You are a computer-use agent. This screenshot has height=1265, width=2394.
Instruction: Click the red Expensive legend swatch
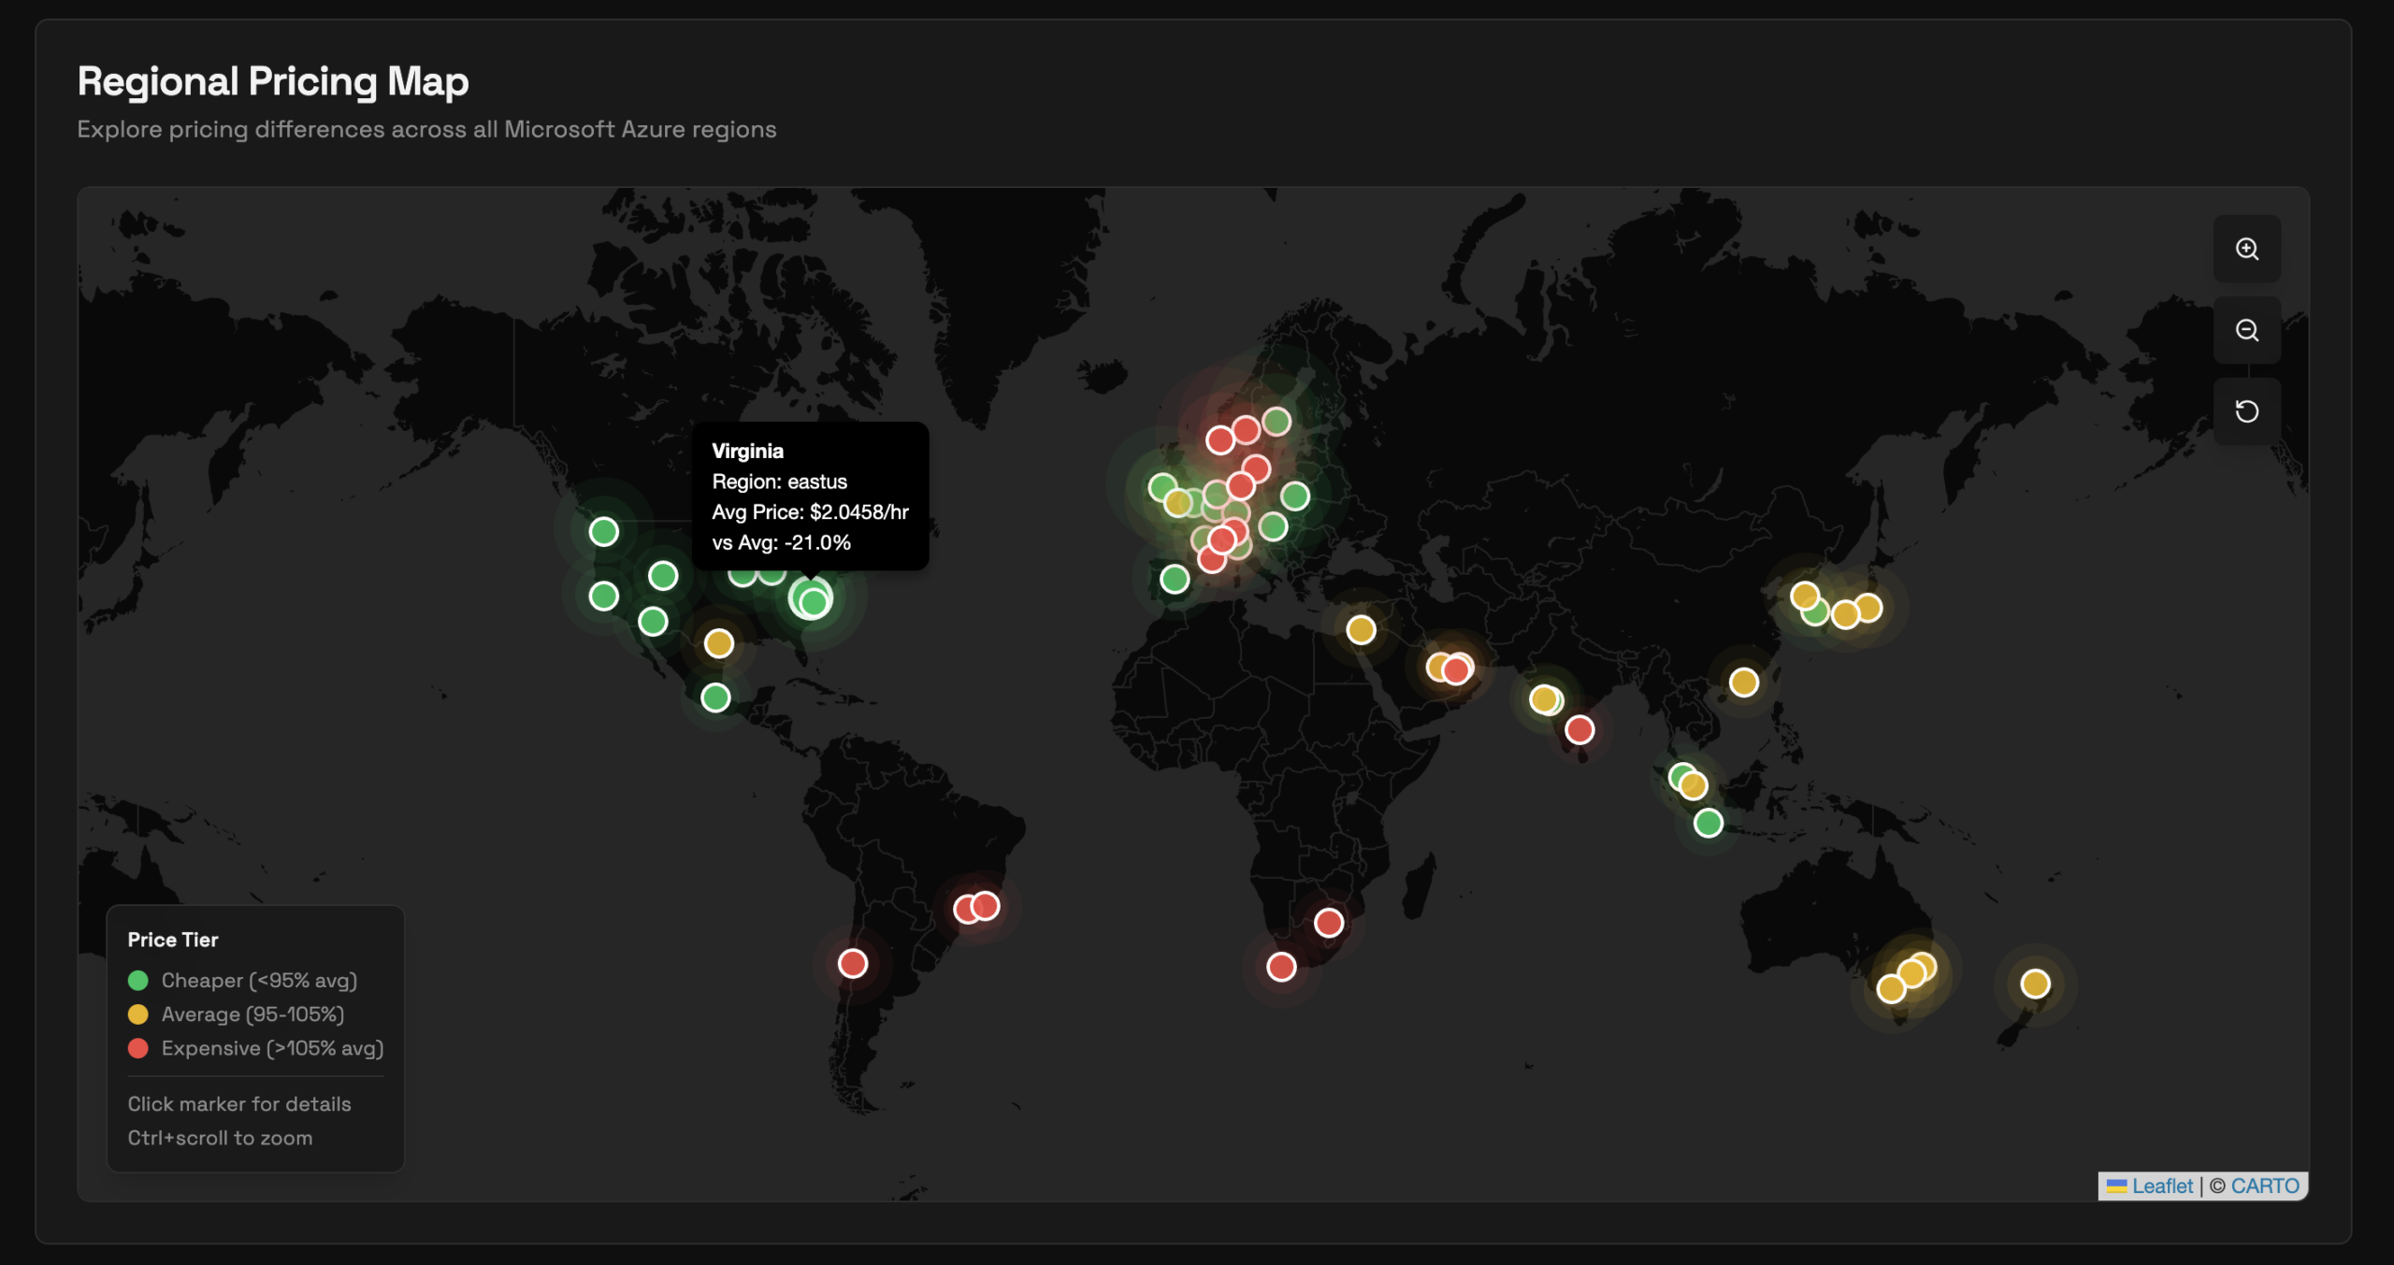(138, 1048)
